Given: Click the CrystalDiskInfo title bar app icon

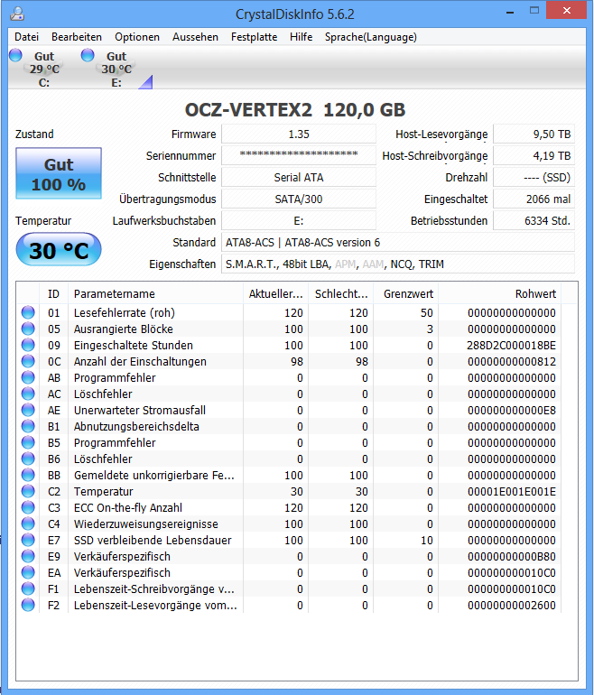Looking at the screenshot, I should 17,14.
